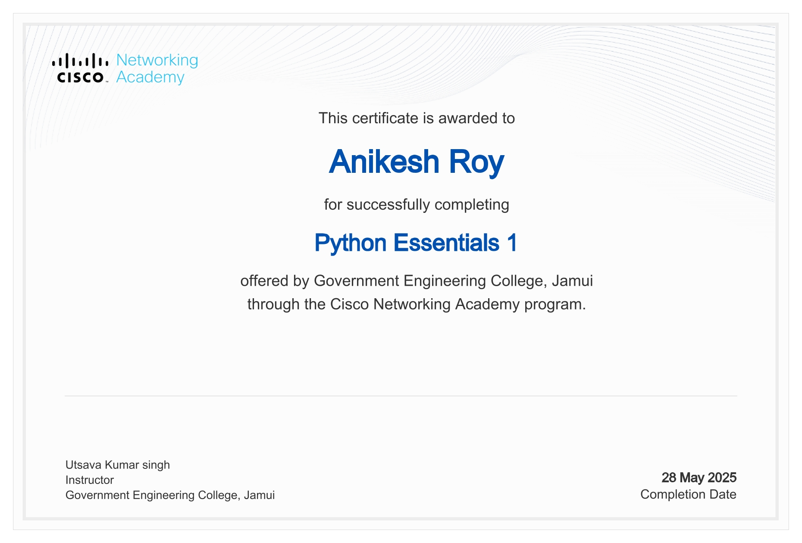Click the 28 May 2025 date
Viewport: 802px width, 543px height.
pyautogui.click(x=699, y=477)
